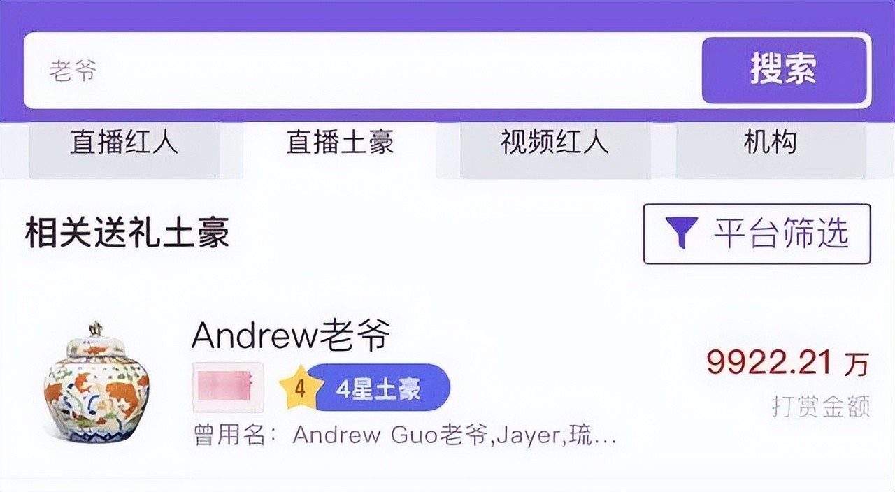
Task: Open the 平台筛选 filter dropdown
Action: click(757, 234)
